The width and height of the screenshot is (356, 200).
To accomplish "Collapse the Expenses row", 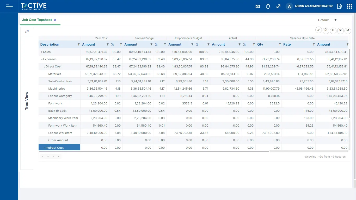I will [x=42, y=59].
